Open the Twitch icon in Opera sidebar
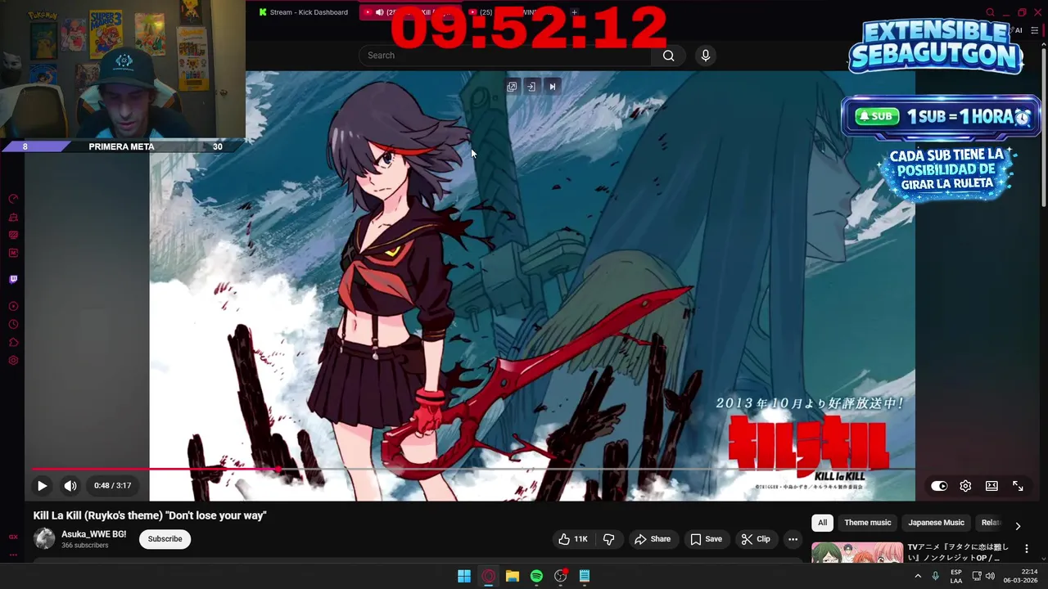The width and height of the screenshot is (1048, 589). tap(13, 279)
